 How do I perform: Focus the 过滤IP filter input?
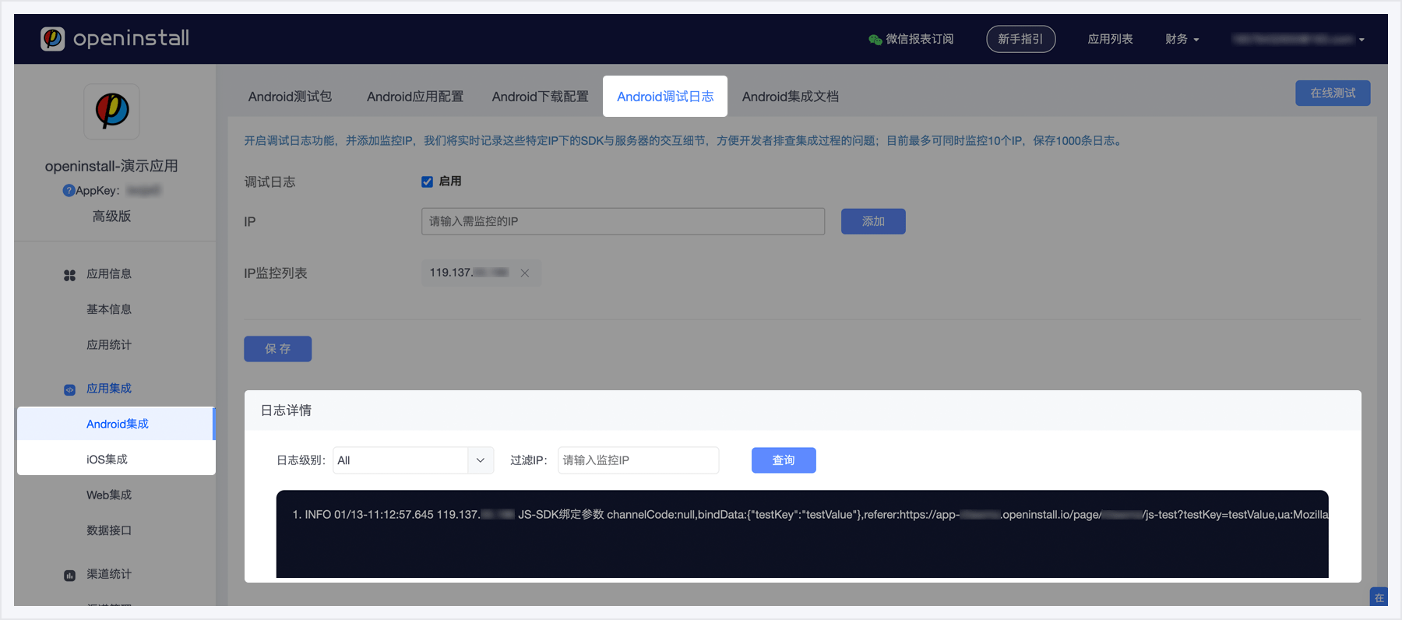pos(638,460)
